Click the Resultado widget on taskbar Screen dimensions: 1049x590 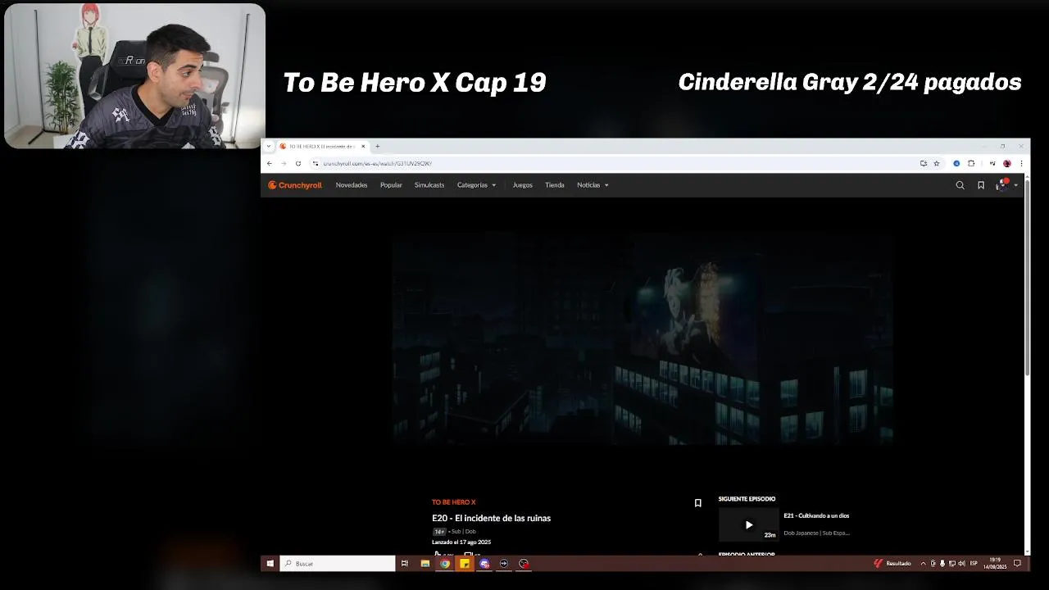tap(892, 563)
